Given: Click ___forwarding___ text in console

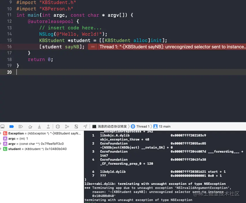Looking at the screenshot, I should point(224,151).
